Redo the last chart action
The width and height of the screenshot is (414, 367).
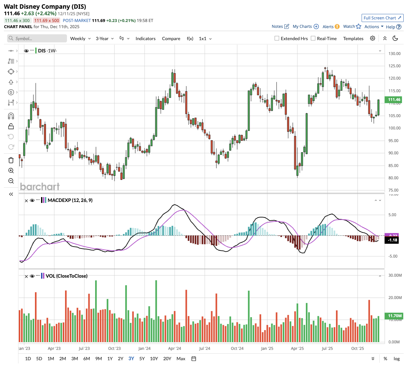pyautogui.click(x=11, y=147)
